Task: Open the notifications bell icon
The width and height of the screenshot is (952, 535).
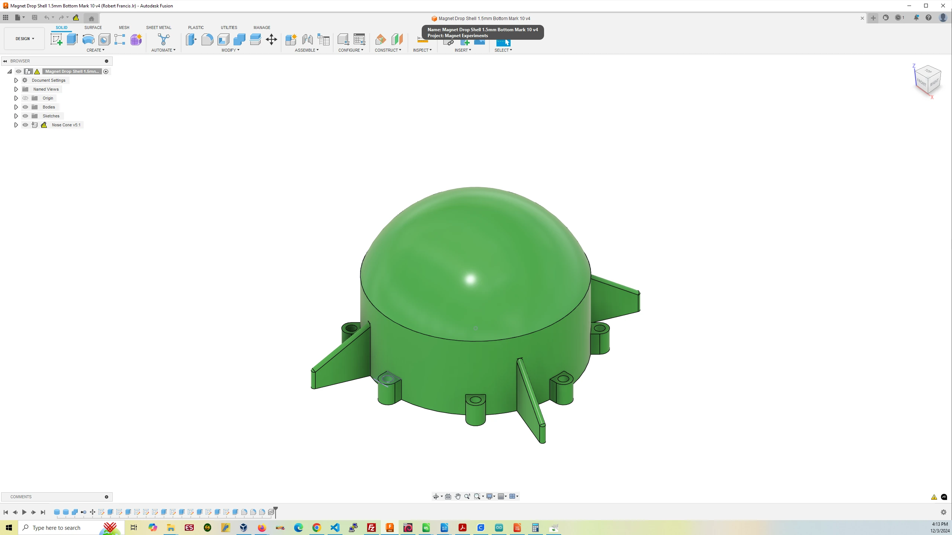Action: click(x=916, y=17)
